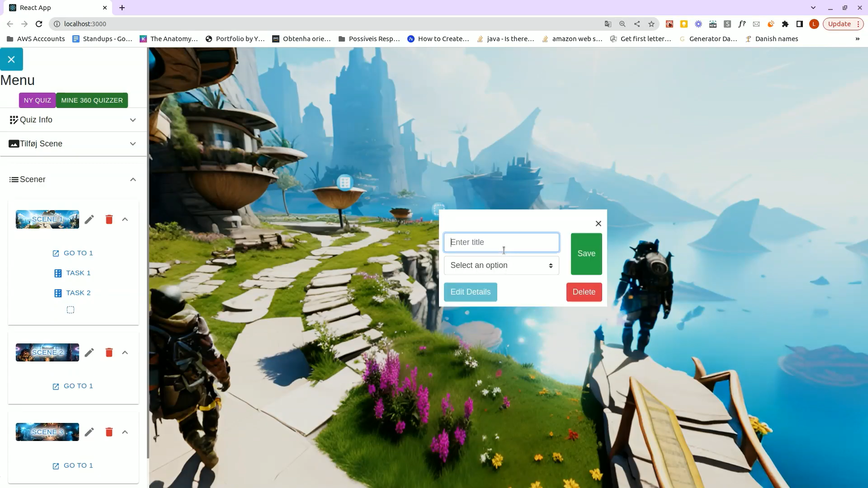Click the translate page icon
The height and width of the screenshot is (488, 868).
pyautogui.click(x=608, y=24)
